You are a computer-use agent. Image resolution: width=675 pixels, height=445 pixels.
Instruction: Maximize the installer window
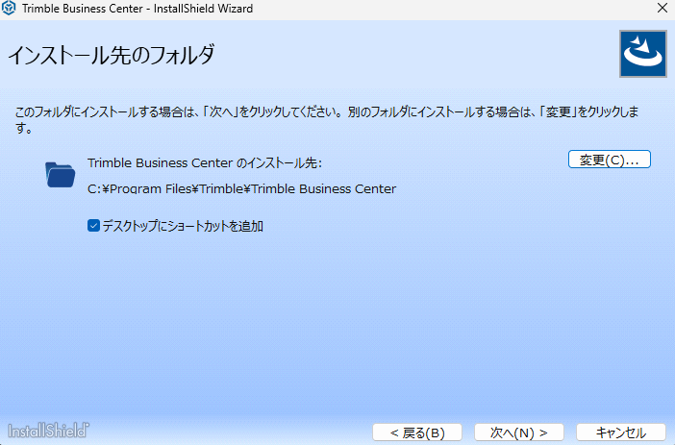615,9
